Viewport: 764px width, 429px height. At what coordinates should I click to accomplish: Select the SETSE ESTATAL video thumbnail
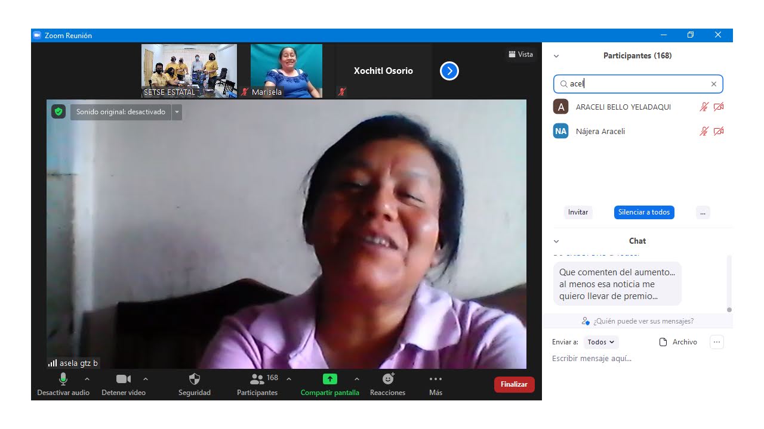click(x=189, y=71)
